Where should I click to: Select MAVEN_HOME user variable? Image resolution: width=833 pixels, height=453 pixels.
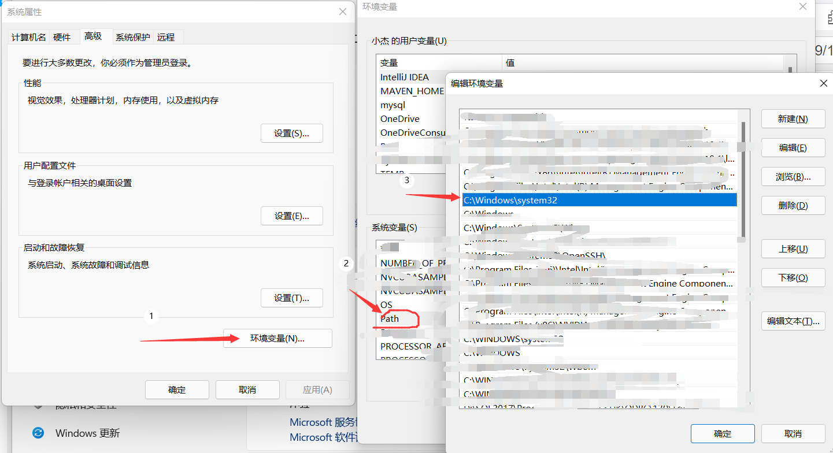[x=413, y=91]
